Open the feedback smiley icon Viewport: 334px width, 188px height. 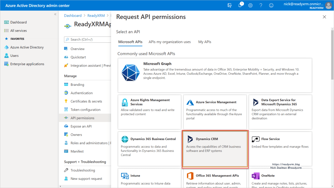271,6
